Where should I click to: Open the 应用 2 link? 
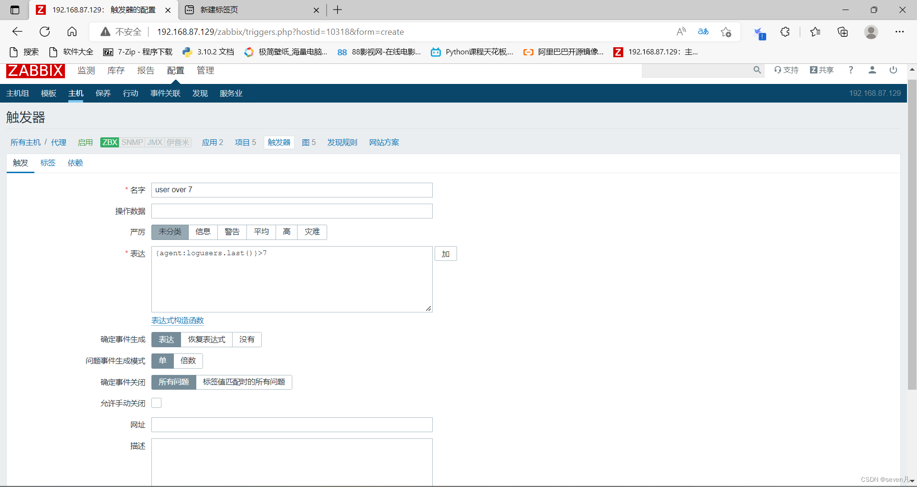[x=213, y=143]
